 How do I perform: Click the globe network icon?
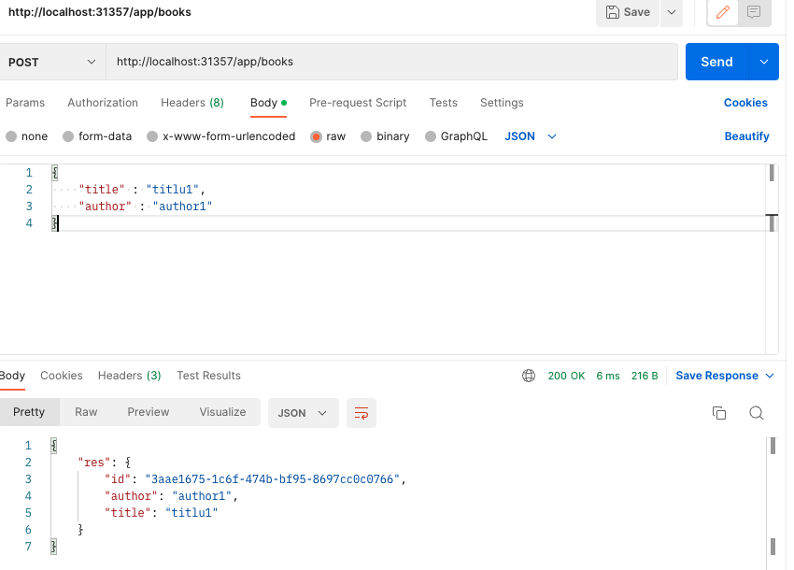pos(529,376)
